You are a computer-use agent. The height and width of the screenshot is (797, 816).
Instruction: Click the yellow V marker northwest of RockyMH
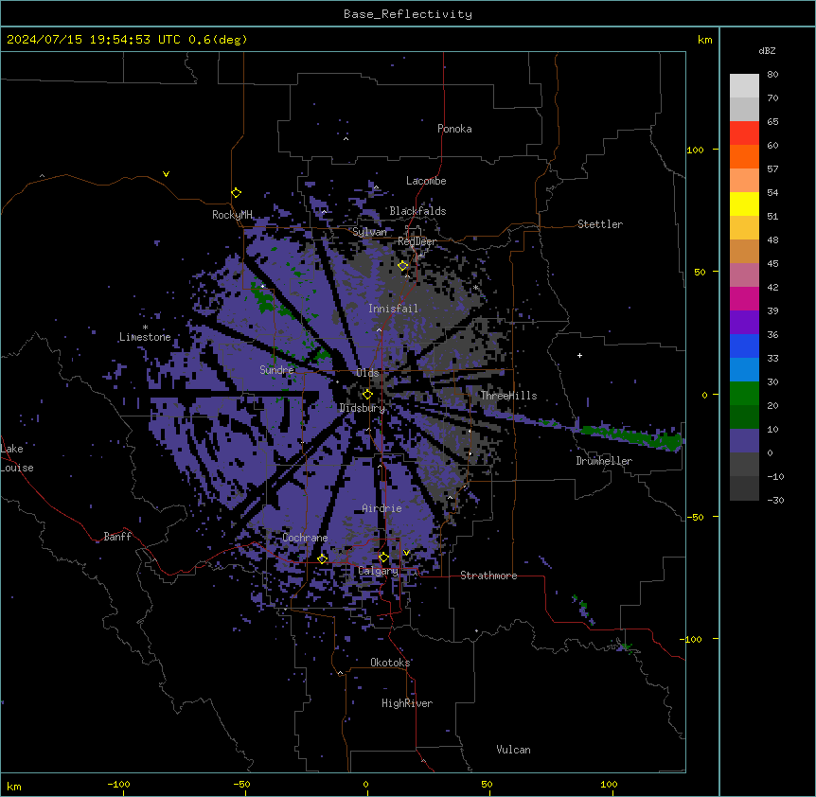pos(166,174)
